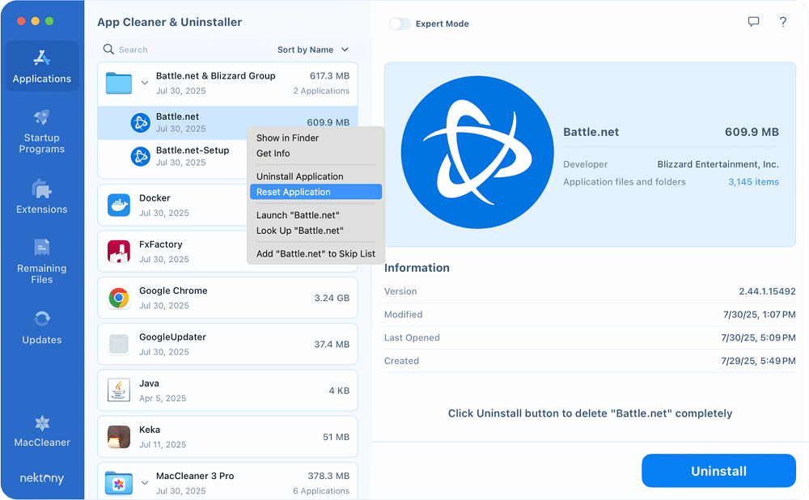The width and height of the screenshot is (809, 500).
Task: Open the 3,145 items link
Action: coord(753,181)
